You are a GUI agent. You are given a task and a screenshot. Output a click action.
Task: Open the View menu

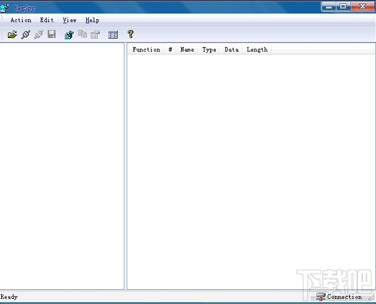[x=69, y=20]
